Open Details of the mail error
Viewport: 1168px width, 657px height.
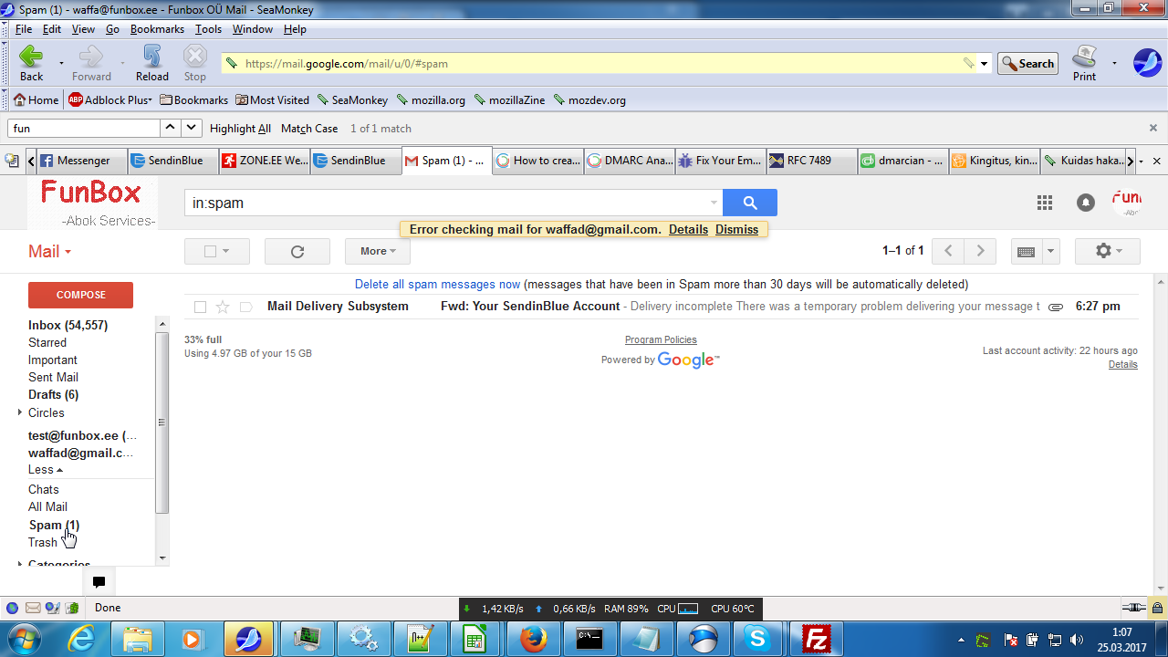point(688,230)
